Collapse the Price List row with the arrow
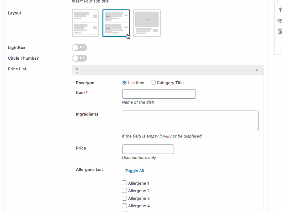 [257, 70]
